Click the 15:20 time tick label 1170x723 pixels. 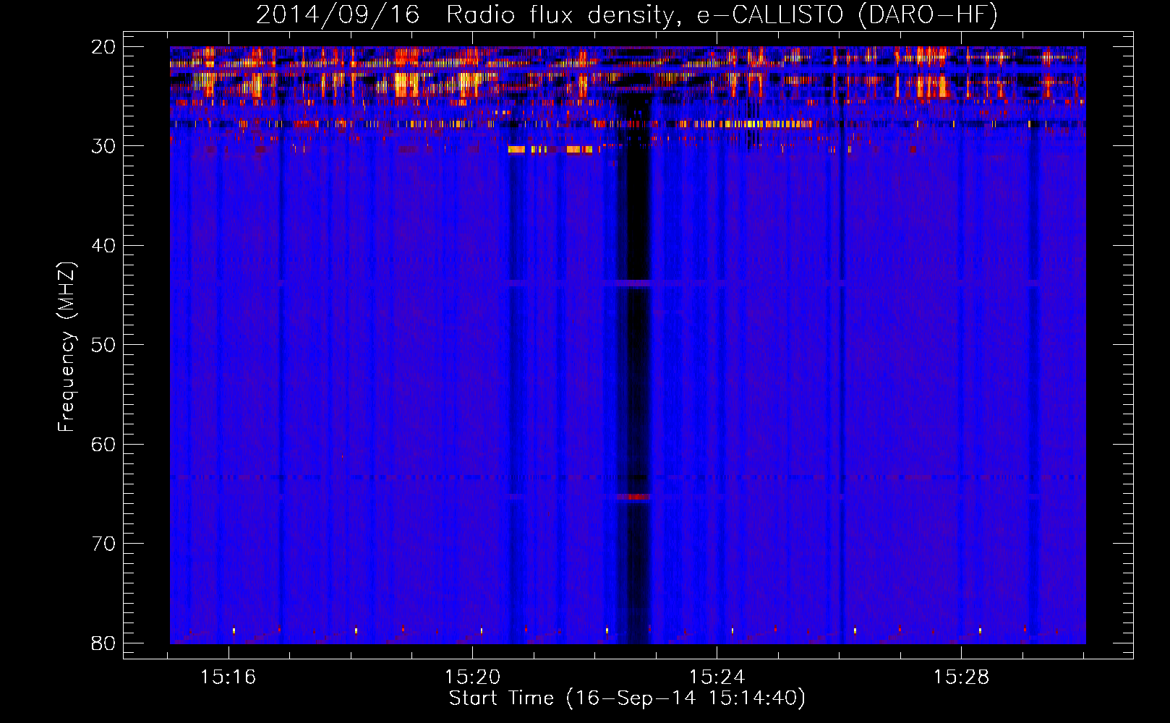tap(472, 677)
